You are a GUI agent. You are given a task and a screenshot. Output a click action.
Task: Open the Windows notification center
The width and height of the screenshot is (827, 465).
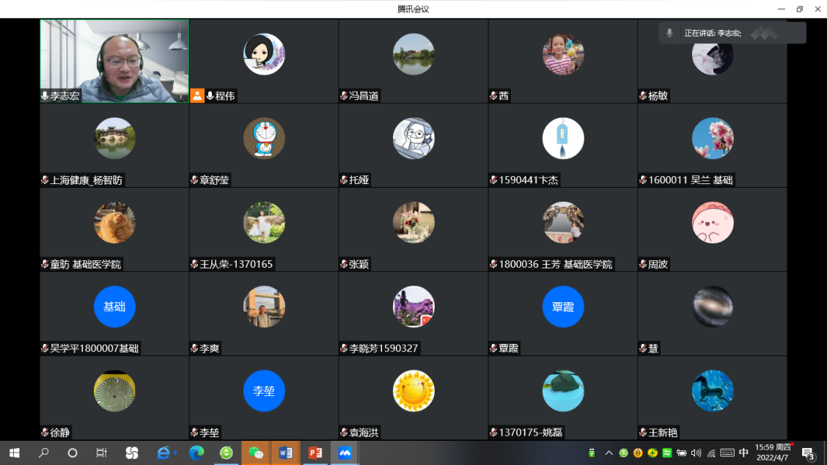click(x=808, y=453)
